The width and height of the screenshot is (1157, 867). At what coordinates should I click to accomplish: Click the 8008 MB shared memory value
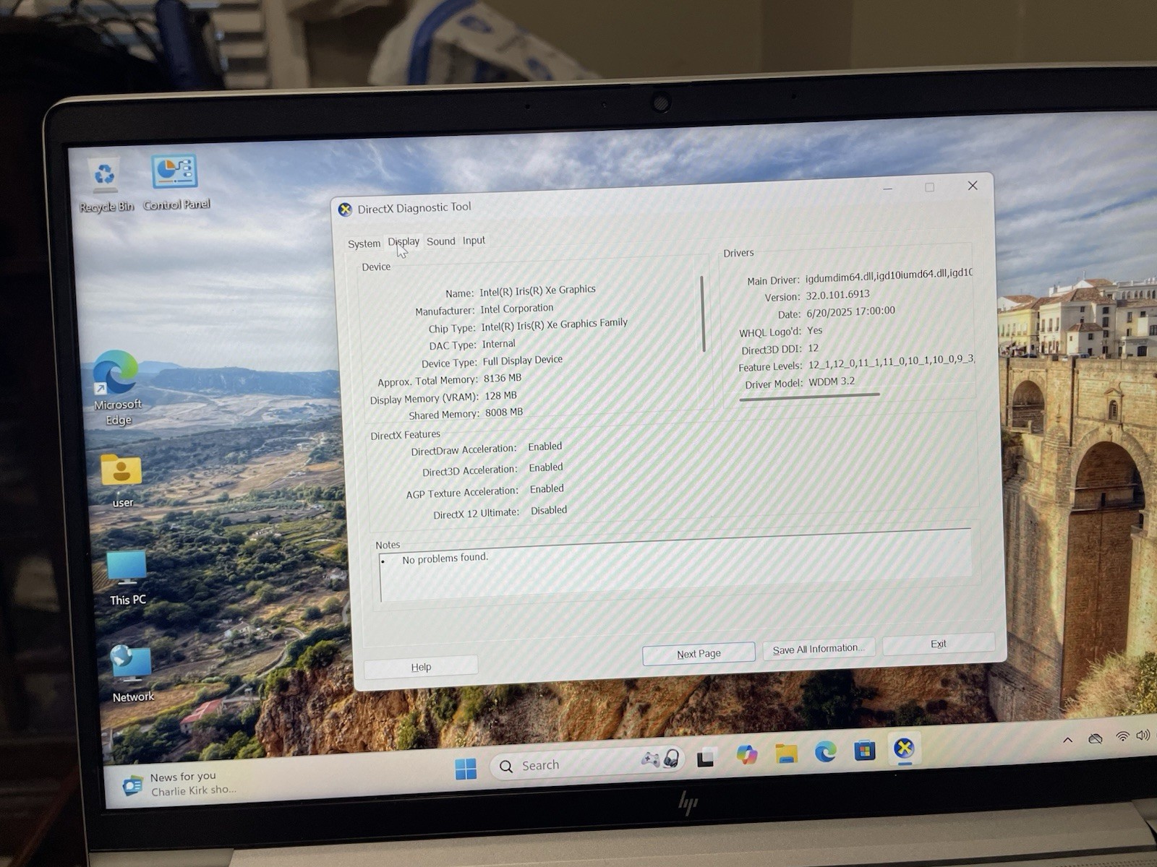point(503,413)
